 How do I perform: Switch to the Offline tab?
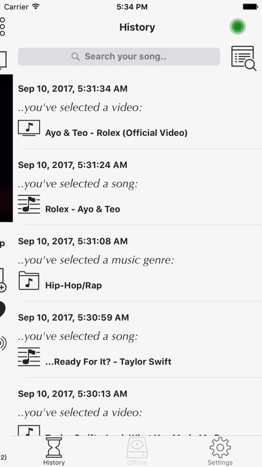137,451
